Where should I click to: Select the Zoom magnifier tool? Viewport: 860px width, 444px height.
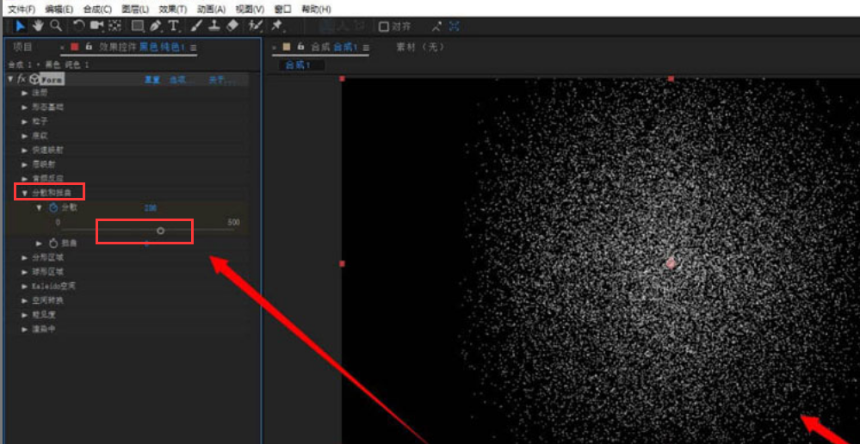55,27
